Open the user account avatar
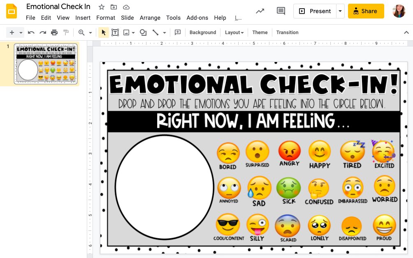Image resolution: width=413 pixels, height=258 pixels. (399, 11)
